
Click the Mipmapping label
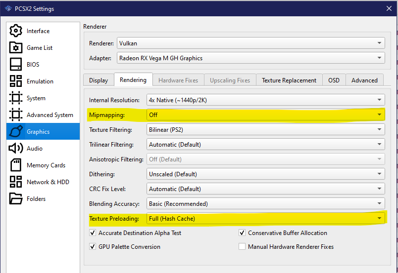pyautogui.click(x=107, y=115)
